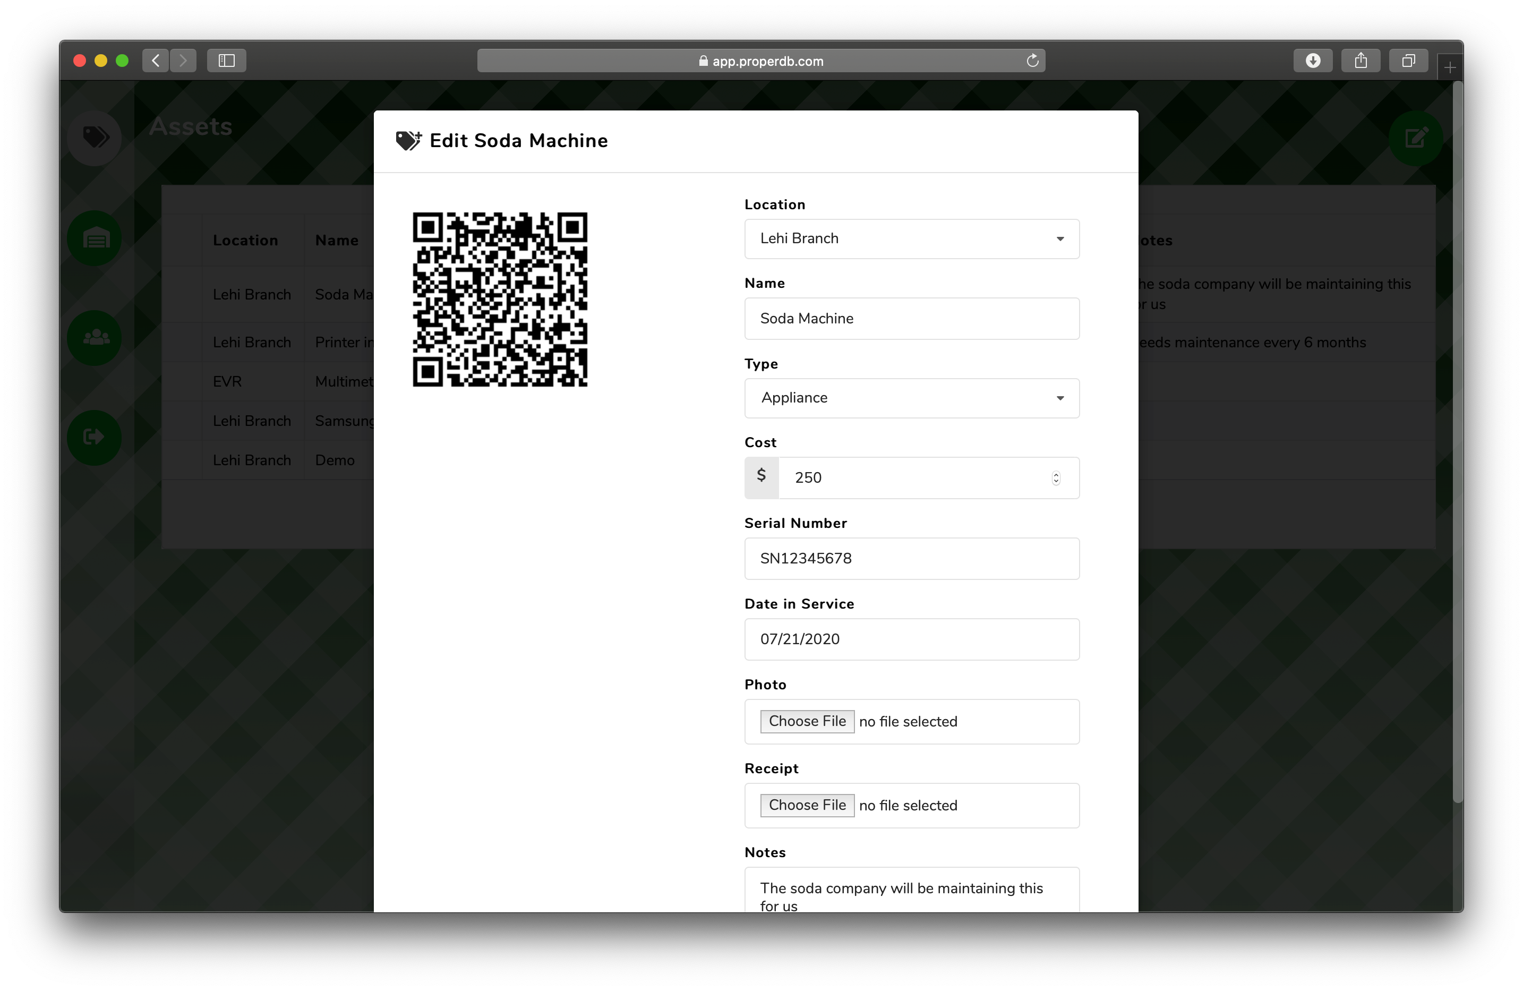The height and width of the screenshot is (991, 1523).
Task: Click the green edit pencil button near Assets table
Action: point(1416,138)
